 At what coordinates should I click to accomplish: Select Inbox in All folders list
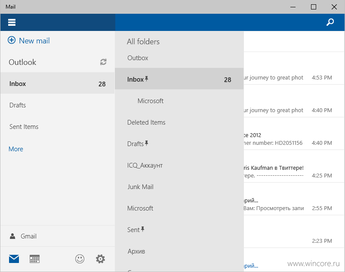179,79
